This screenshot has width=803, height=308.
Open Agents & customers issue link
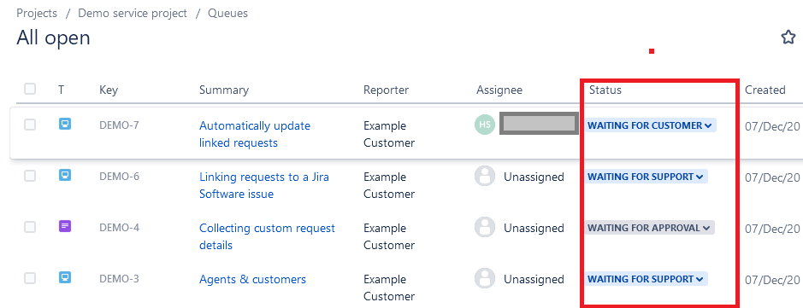pos(252,279)
